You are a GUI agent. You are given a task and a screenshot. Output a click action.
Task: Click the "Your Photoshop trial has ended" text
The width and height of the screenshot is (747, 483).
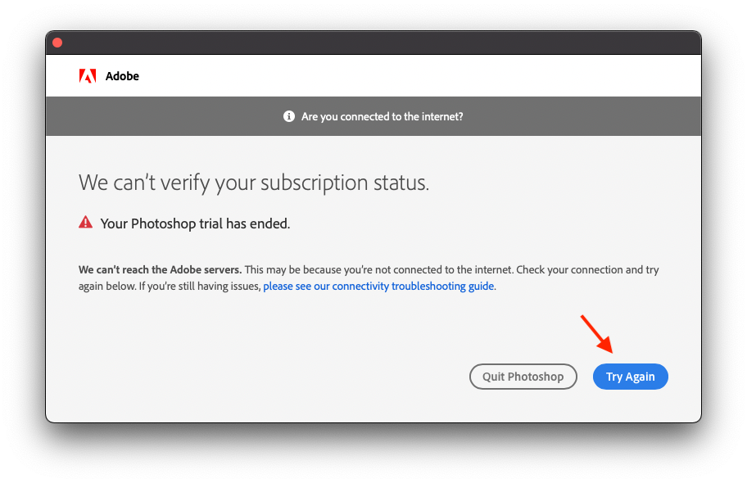tap(195, 223)
